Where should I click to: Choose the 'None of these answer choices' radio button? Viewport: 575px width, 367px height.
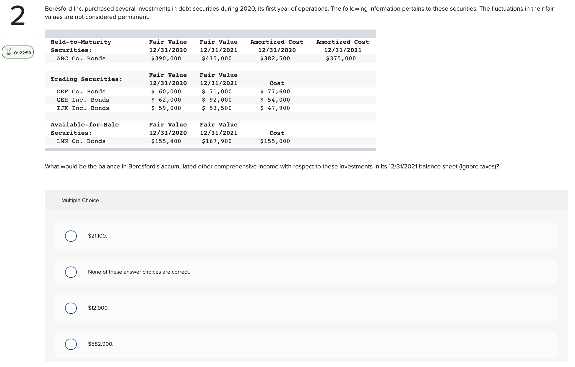pos(71,272)
